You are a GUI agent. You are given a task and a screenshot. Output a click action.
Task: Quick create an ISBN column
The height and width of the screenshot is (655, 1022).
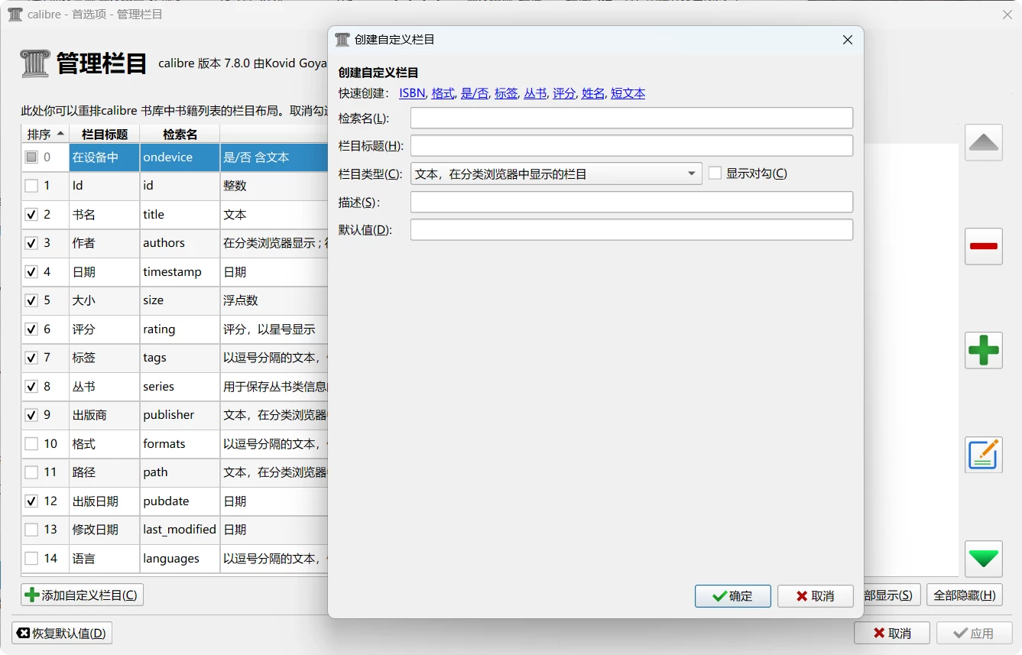[x=412, y=93]
